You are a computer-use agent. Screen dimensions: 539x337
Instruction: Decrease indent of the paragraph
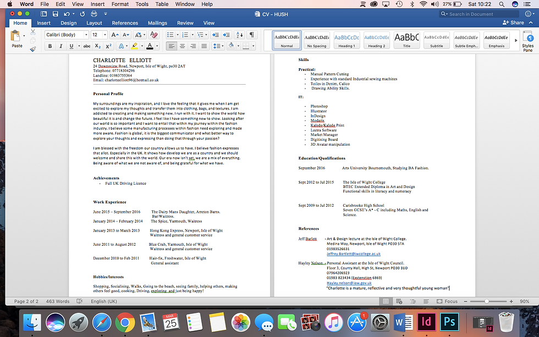pyautogui.click(x=216, y=35)
